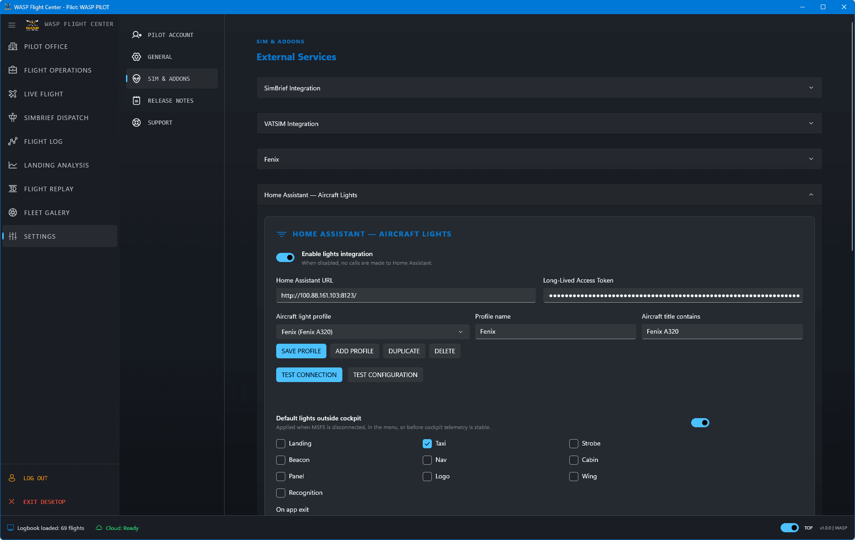Viewport: 855px width, 540px height.
Task: Open the Live Flight page
Action: (x=60, y=94)
